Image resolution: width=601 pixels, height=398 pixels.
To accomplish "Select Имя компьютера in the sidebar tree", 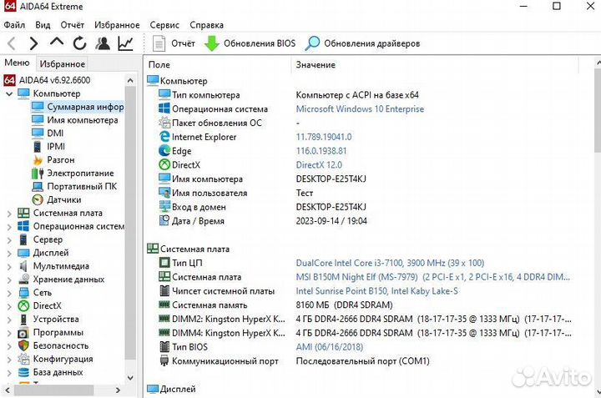I will (83, 120).
